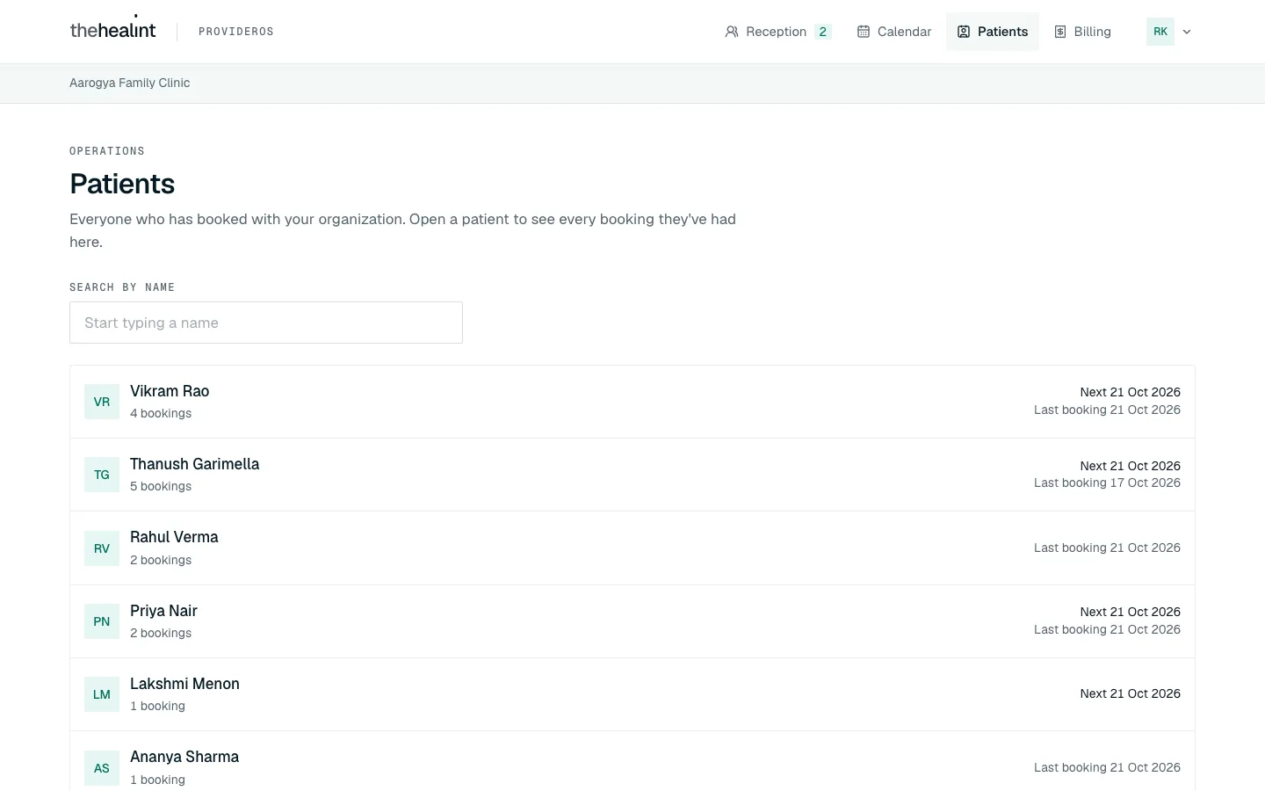Viewport: 1265px width, 791px height.
Task: Click the AS avatar for Ananya Sharma
Action: click(102, 768)
